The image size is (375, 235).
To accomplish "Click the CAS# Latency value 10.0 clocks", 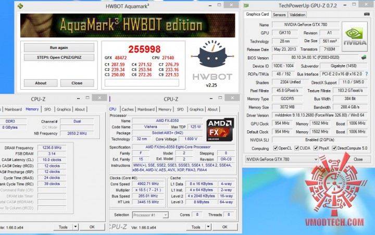I will tap(52, 159).
